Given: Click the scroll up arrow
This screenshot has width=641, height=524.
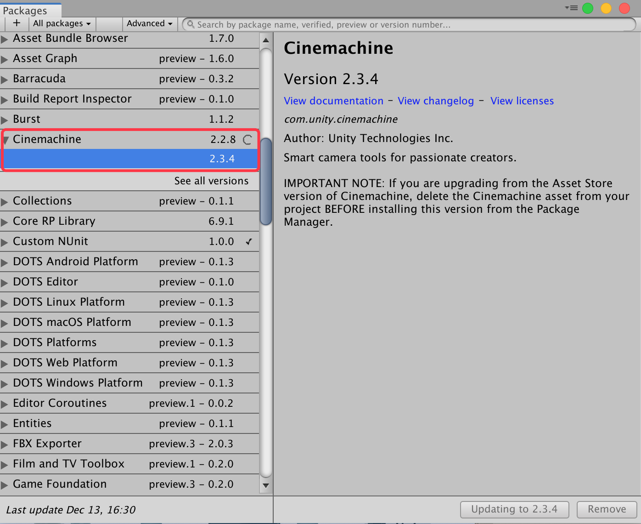Looking at the screenshot, I should pos(266,40).
